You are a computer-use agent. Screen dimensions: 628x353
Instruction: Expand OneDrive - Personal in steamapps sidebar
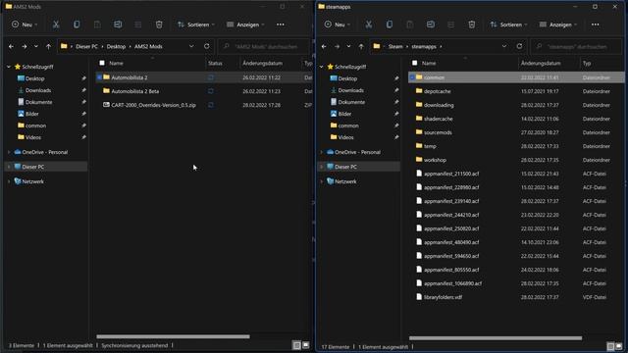click(322, 152)
